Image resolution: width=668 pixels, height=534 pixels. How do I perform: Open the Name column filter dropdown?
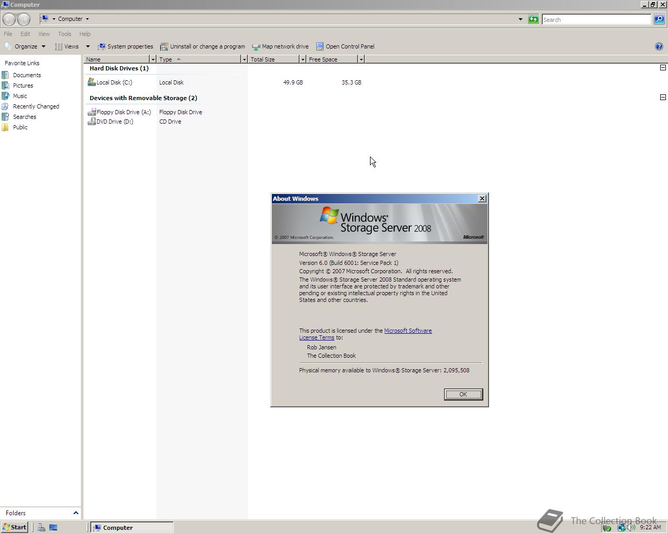tap(153, 59)
